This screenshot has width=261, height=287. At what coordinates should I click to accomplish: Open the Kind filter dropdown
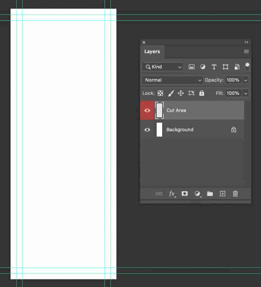coord(162,67)
